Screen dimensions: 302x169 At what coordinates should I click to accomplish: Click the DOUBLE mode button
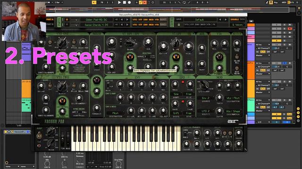(235, 19)
